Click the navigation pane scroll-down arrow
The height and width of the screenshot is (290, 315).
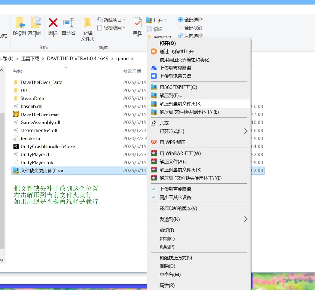pyautogui.click(x=2, y=260)
